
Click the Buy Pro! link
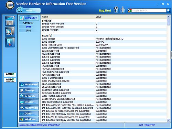(x=105, y=11)
